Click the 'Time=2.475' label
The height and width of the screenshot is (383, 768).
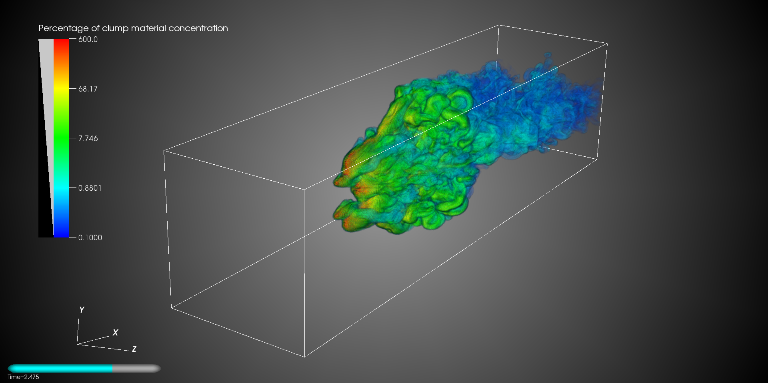[23, 377]
